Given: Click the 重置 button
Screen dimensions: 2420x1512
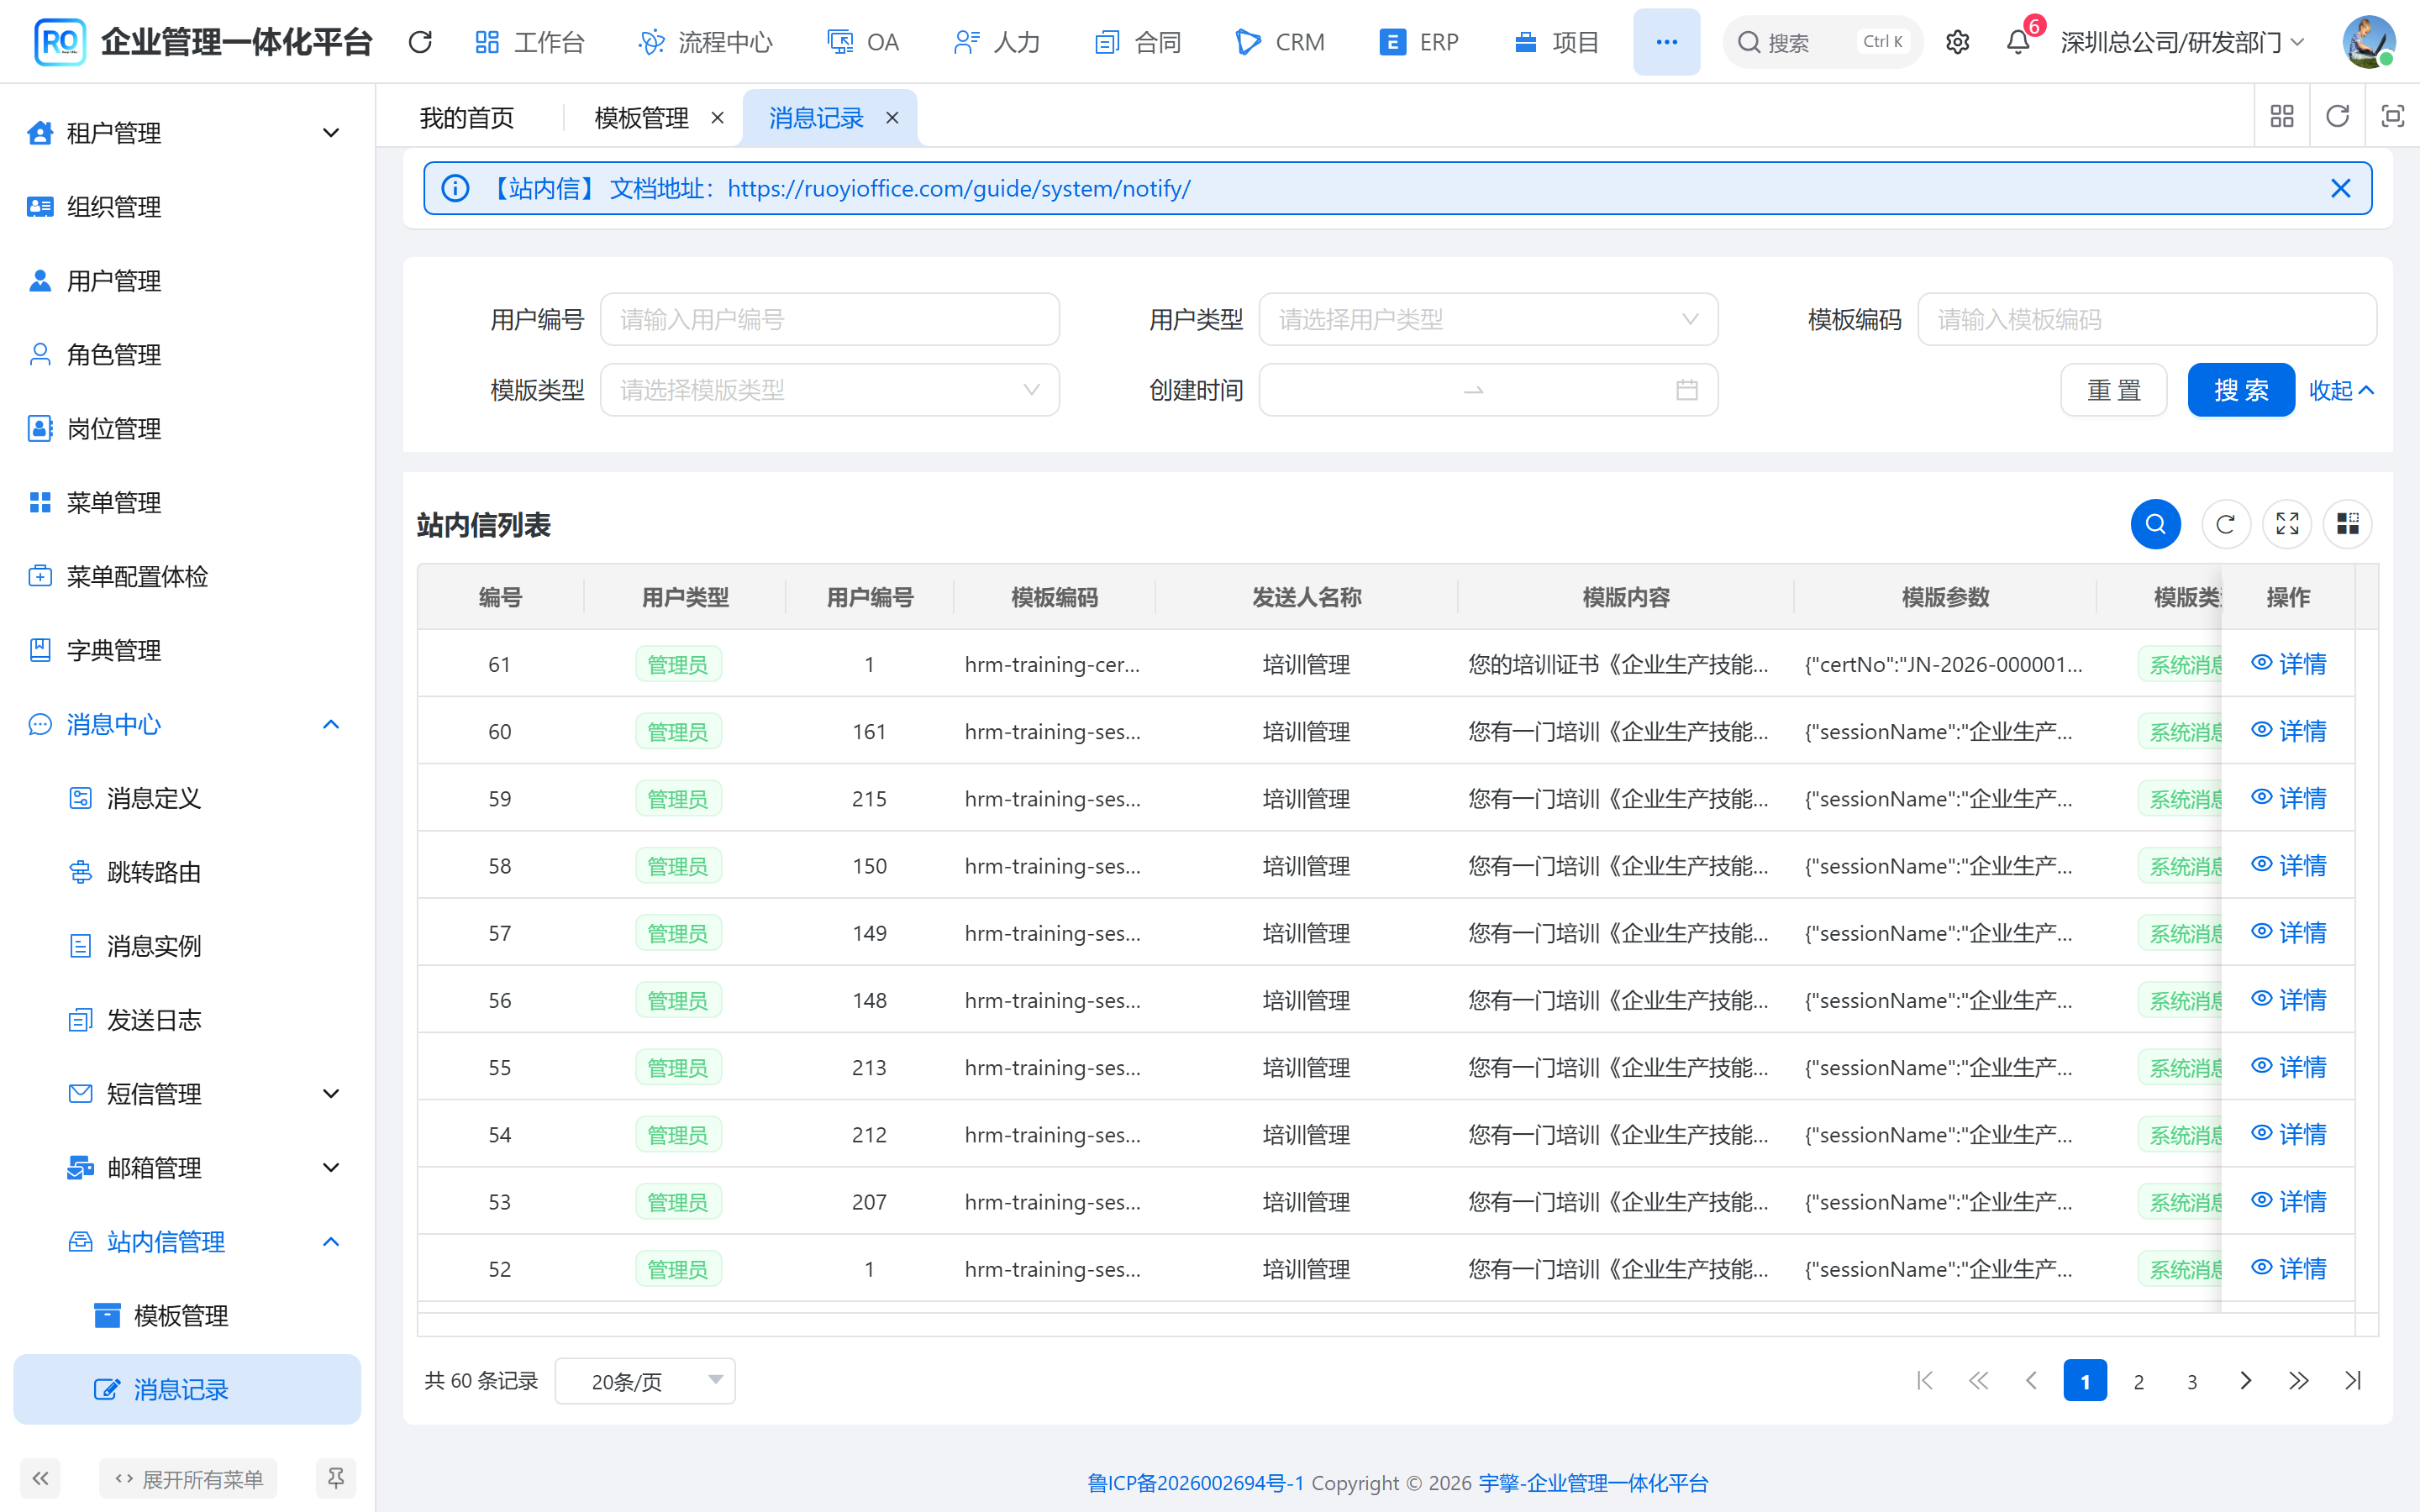Looking at the screenshot, I should [2114, 390].
